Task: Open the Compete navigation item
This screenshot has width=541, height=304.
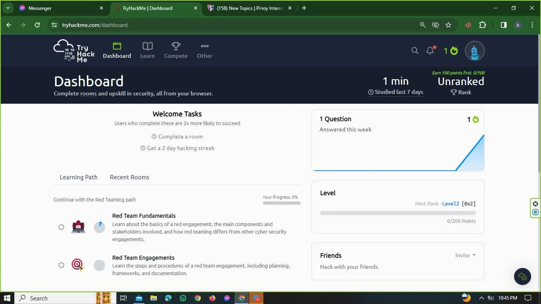Action: coord(176,51)
